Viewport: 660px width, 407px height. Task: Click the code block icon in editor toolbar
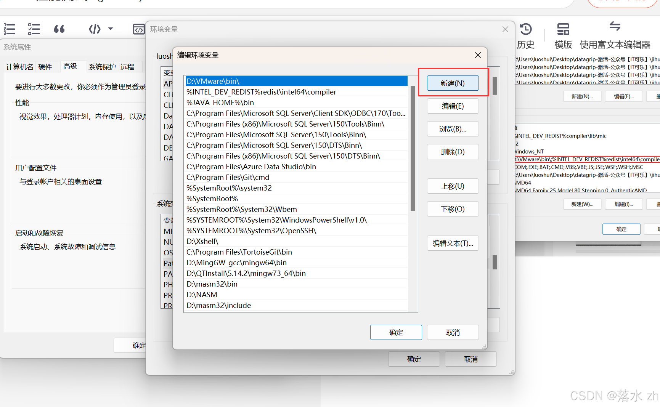tap(95, 29)
